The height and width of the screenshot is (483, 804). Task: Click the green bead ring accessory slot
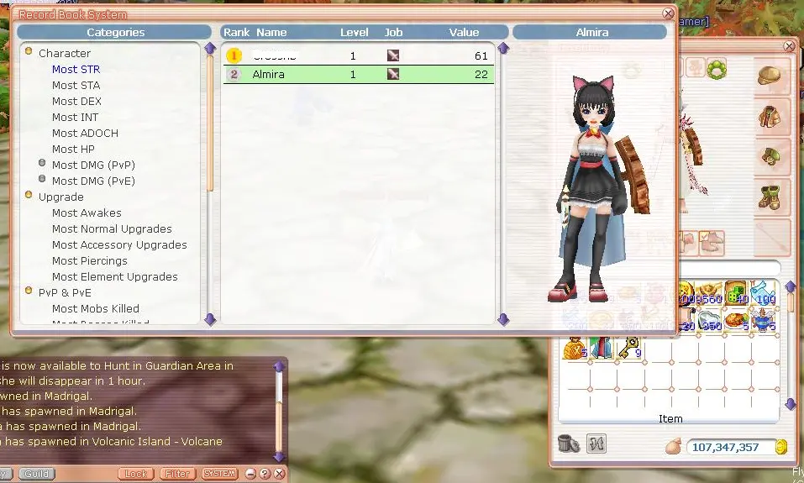point(717,69)
